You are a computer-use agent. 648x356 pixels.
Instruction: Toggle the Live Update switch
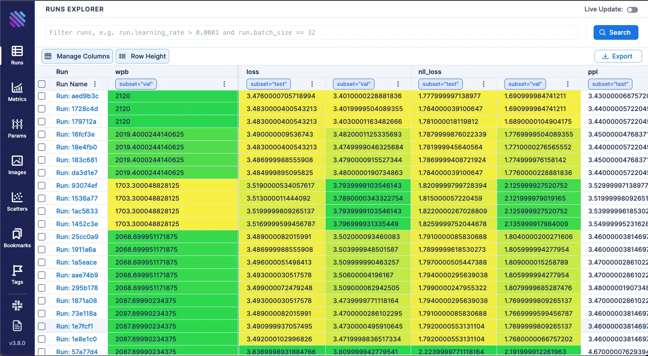tap(632, 10)
